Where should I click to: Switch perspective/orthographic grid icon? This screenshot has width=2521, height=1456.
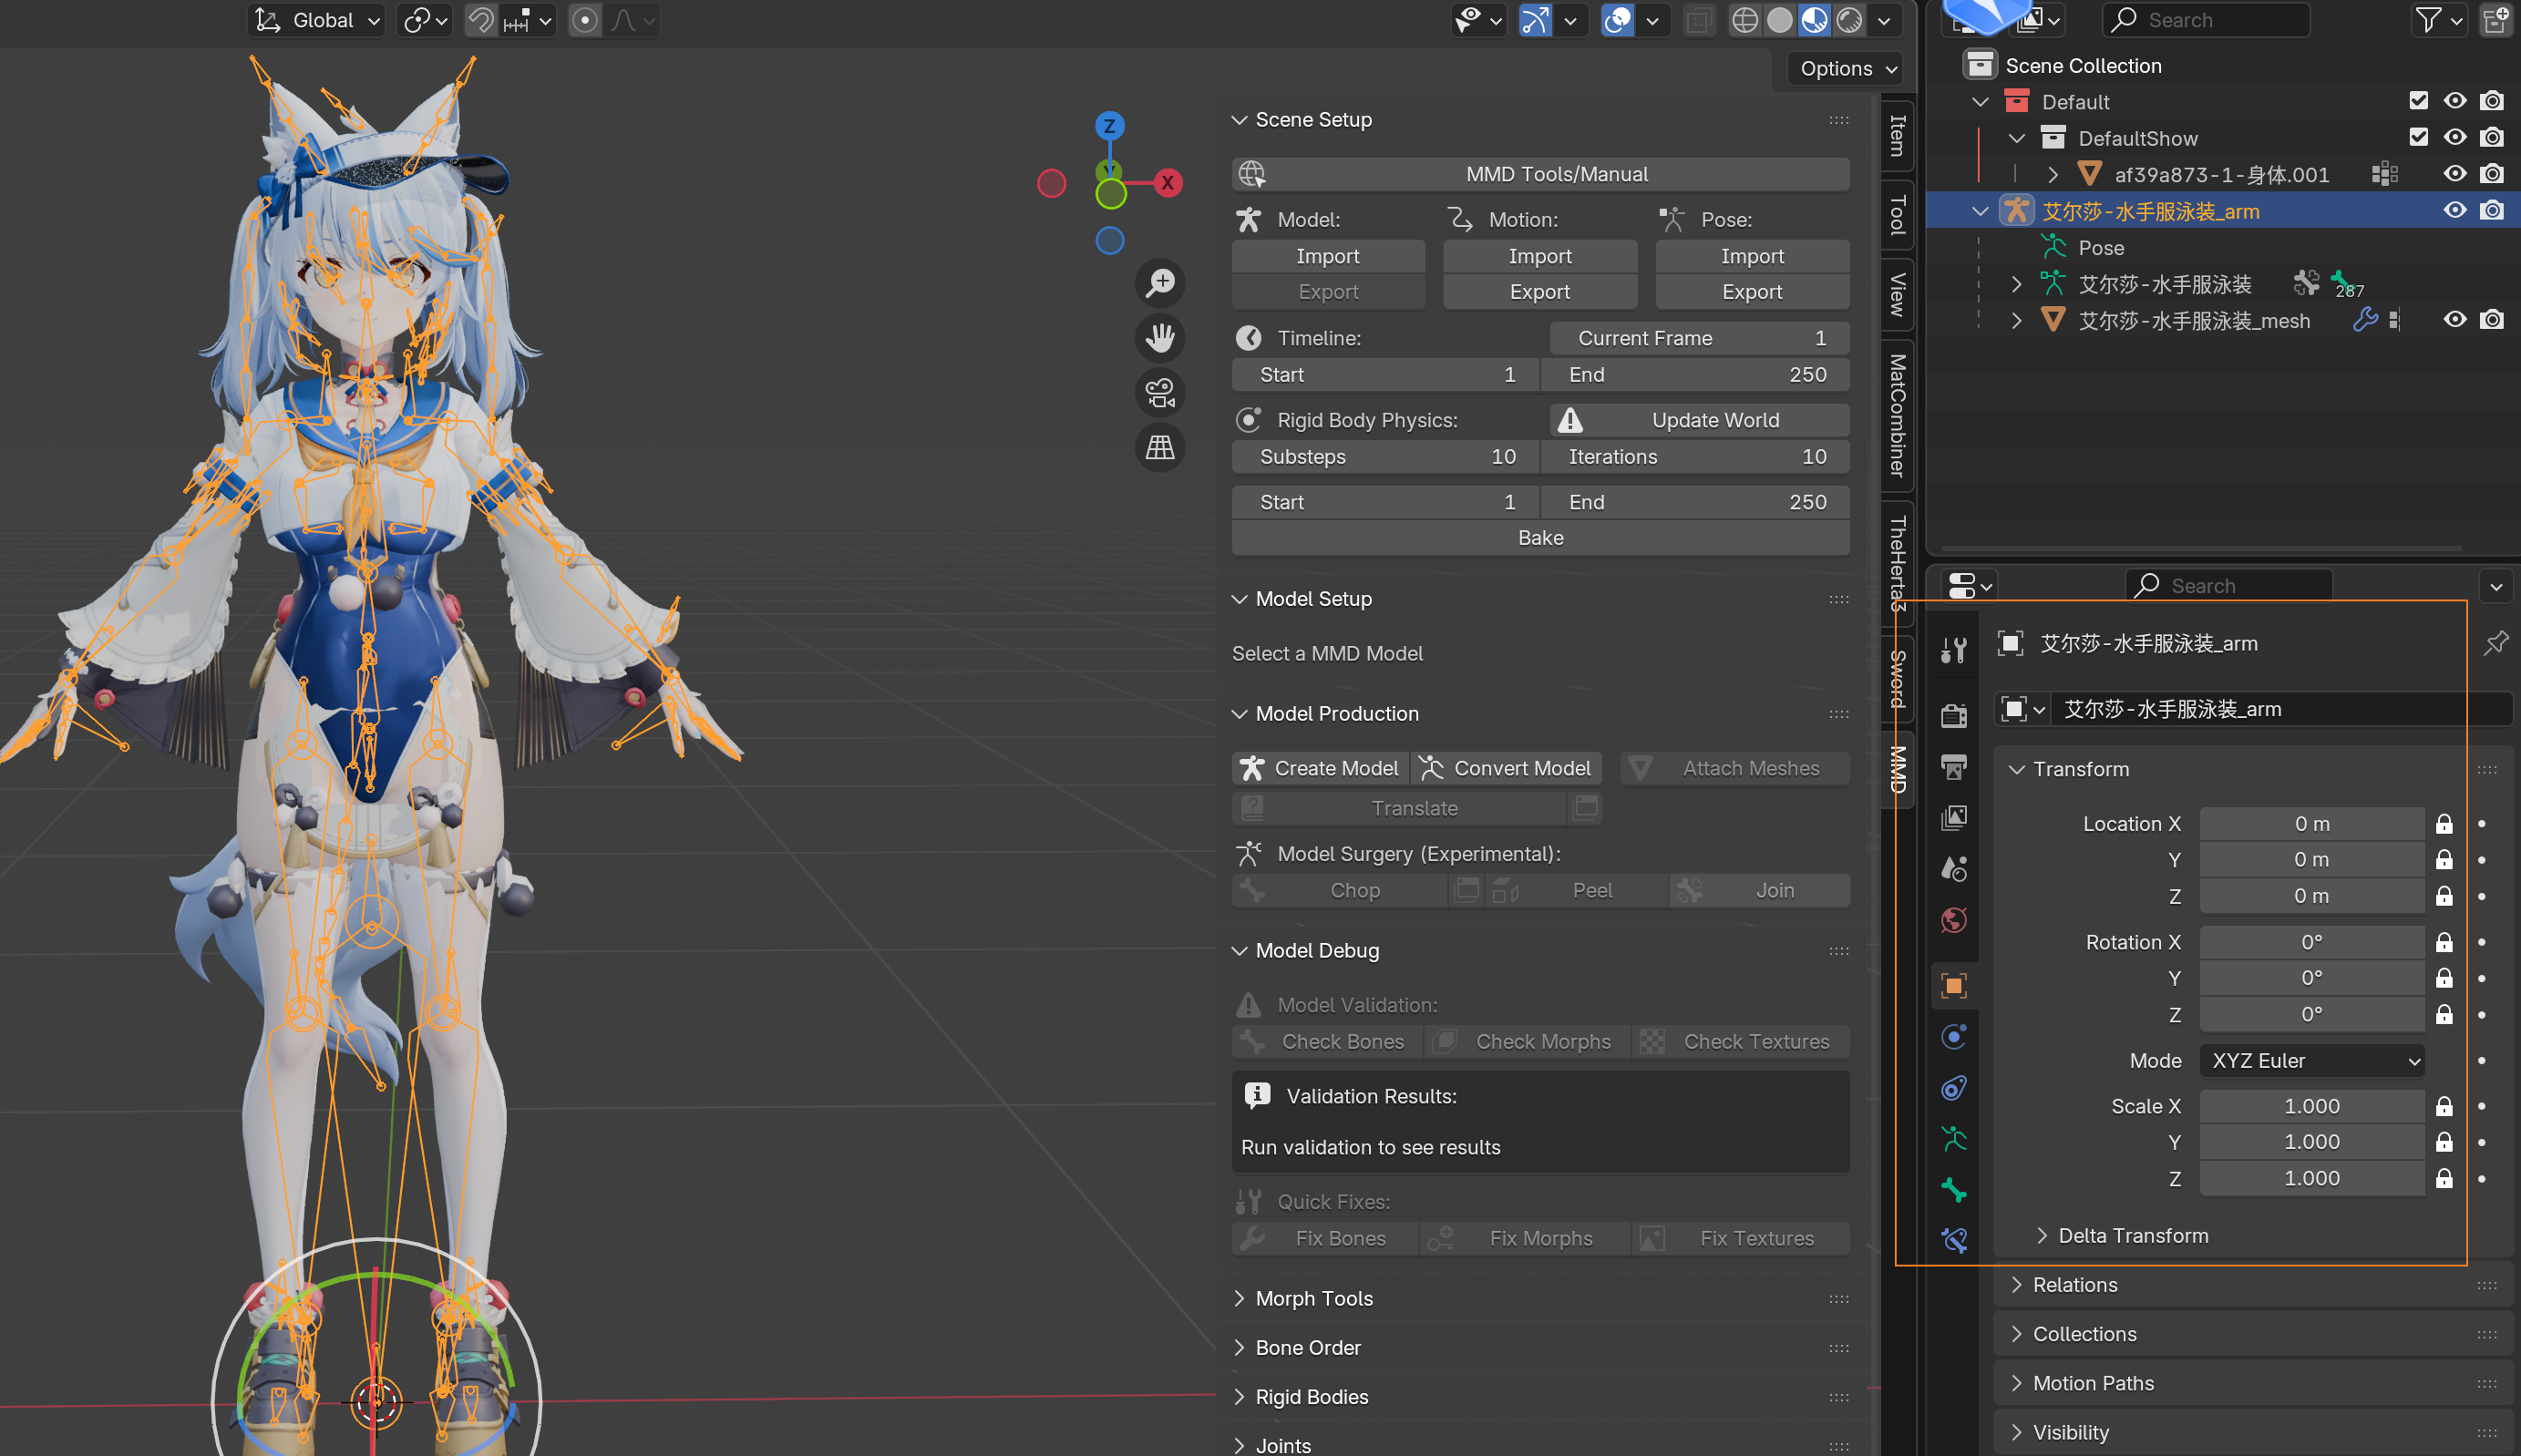(x=1160, y=448)
